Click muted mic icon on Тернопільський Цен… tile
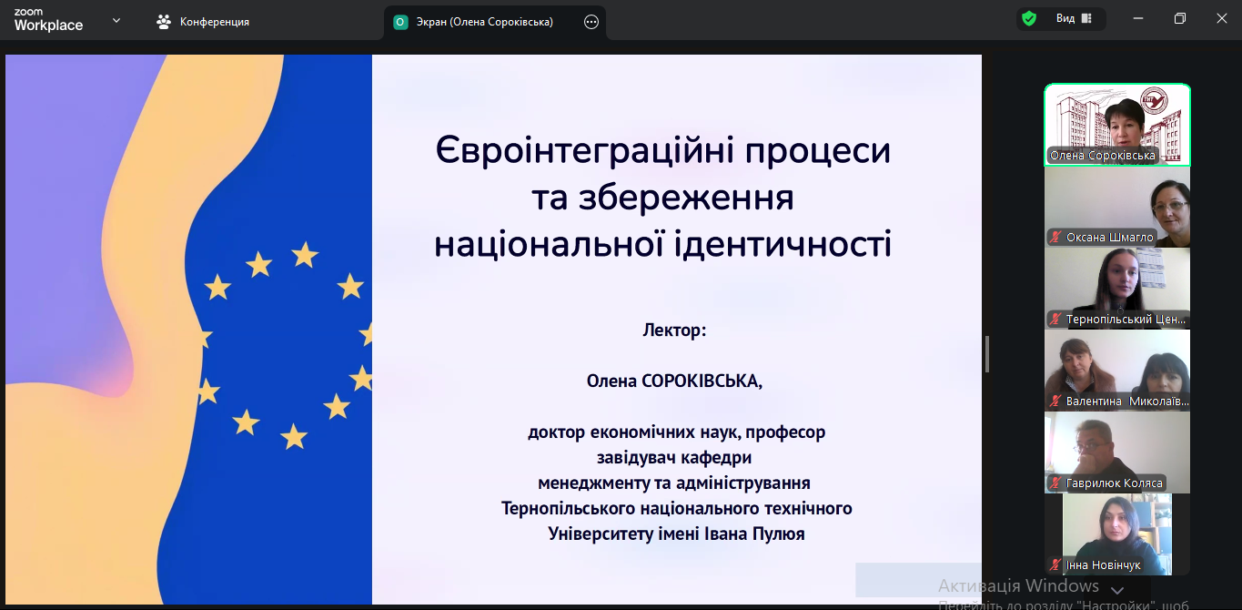 click(1055, 320)
